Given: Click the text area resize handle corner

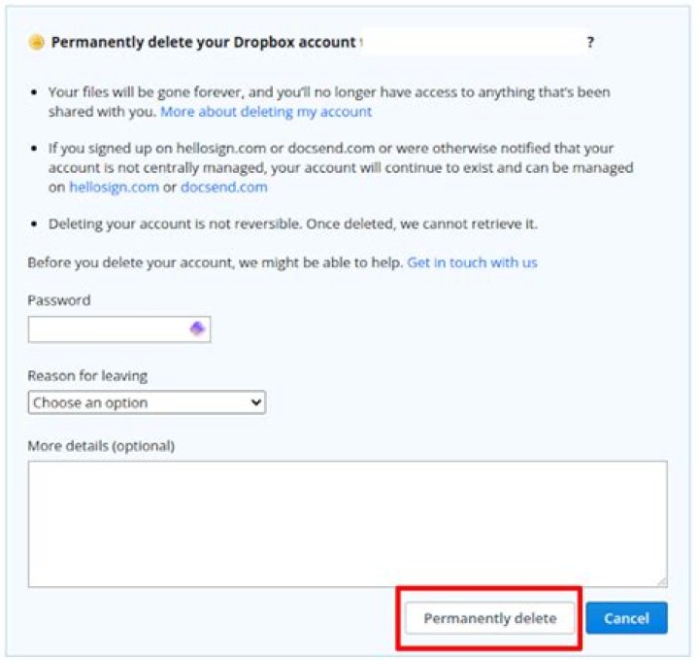Looking at the screenshot, I should point(662,582).
